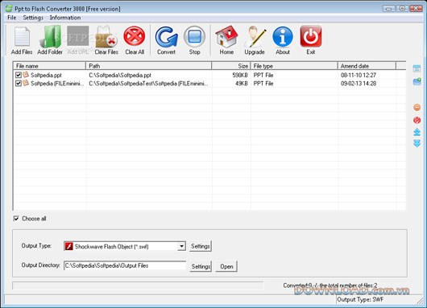Expand the Output Type dropdown arrow
Screen dimensions: 427x308
coord(181,246)
